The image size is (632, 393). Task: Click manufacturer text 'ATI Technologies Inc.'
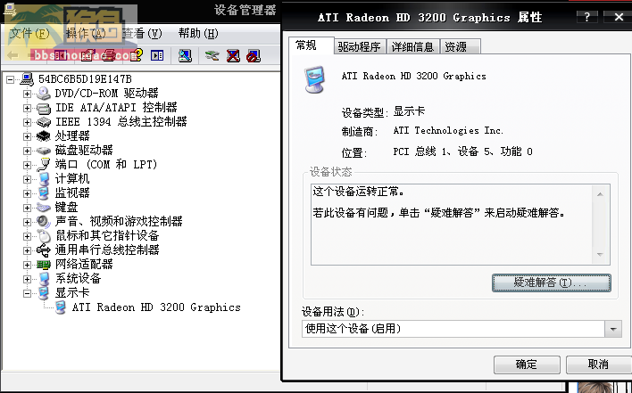click(x=448, y=130)
